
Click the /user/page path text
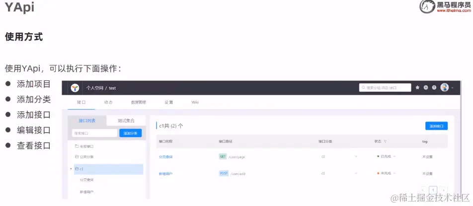[x=237, y=157]
